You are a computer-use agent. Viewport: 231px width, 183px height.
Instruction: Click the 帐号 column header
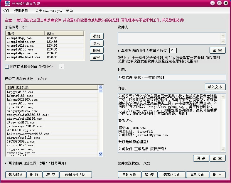click(25, 33)
